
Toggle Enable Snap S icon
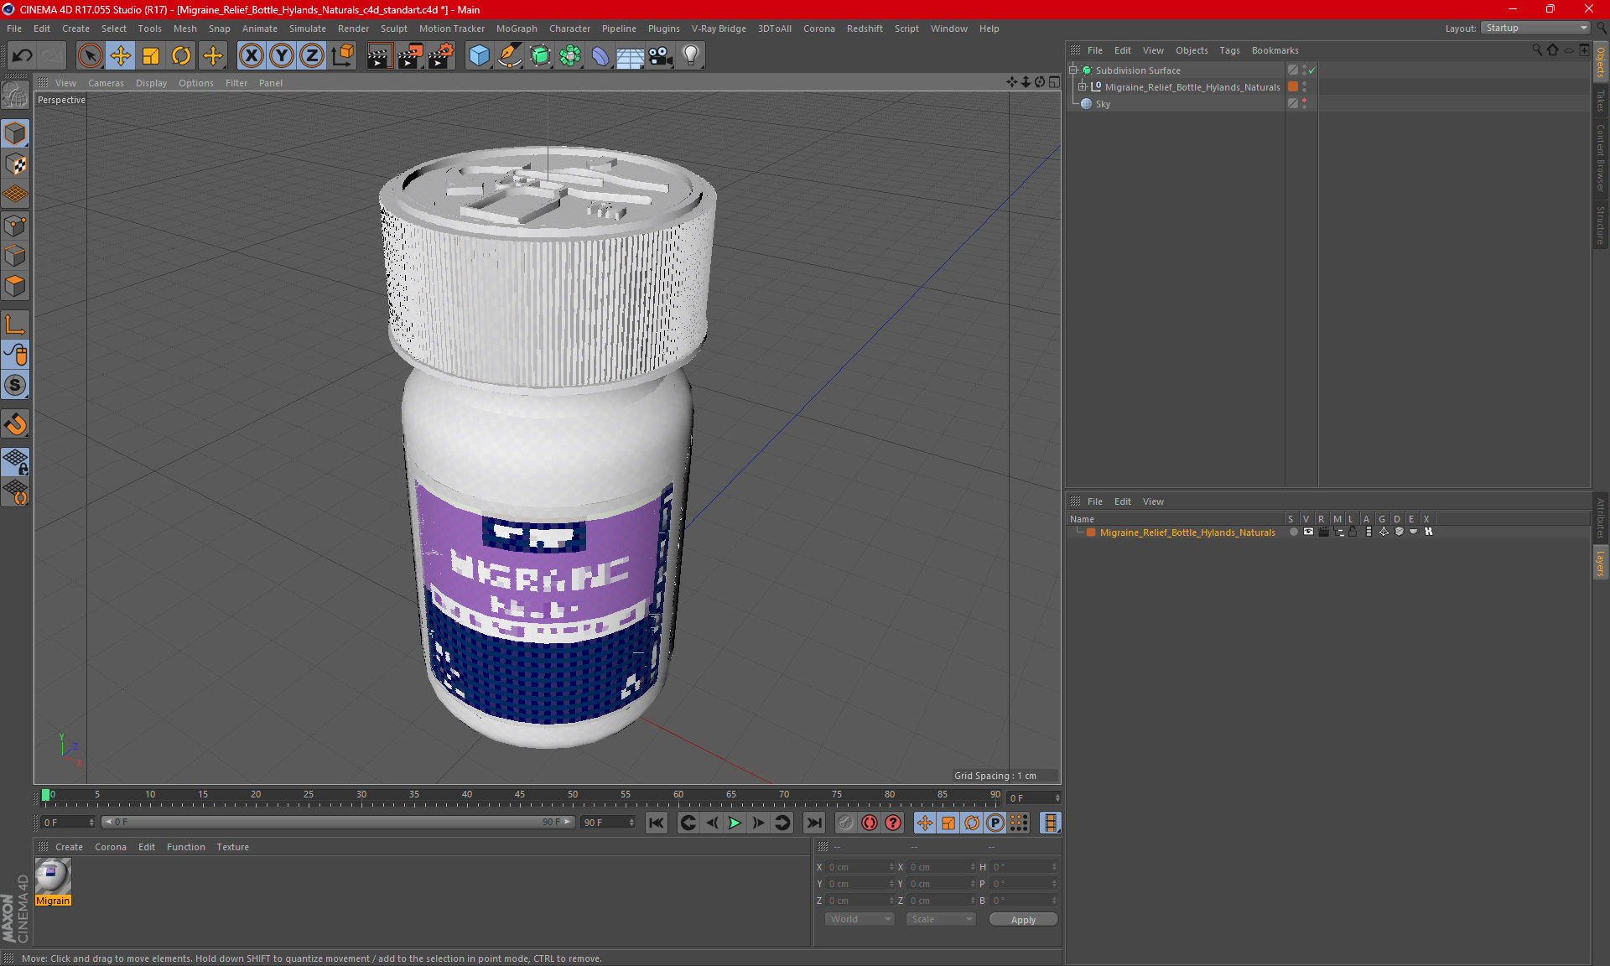pos(15,386)
